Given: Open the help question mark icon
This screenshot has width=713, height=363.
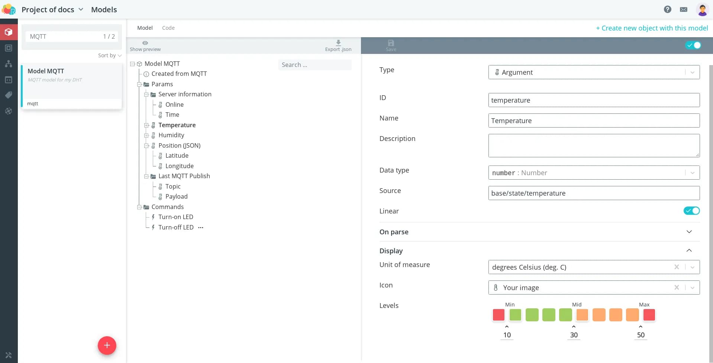Looking at the screenshot, I should point(667,9).
